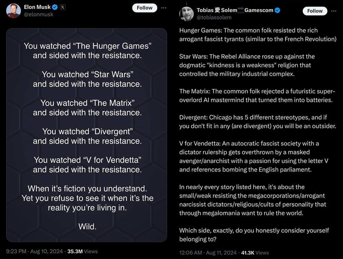Image resolution: width=343 pixels, height=259 pixels.
Task: Click the blue verified badge beside Elon Musk
Action: (55, 7)
